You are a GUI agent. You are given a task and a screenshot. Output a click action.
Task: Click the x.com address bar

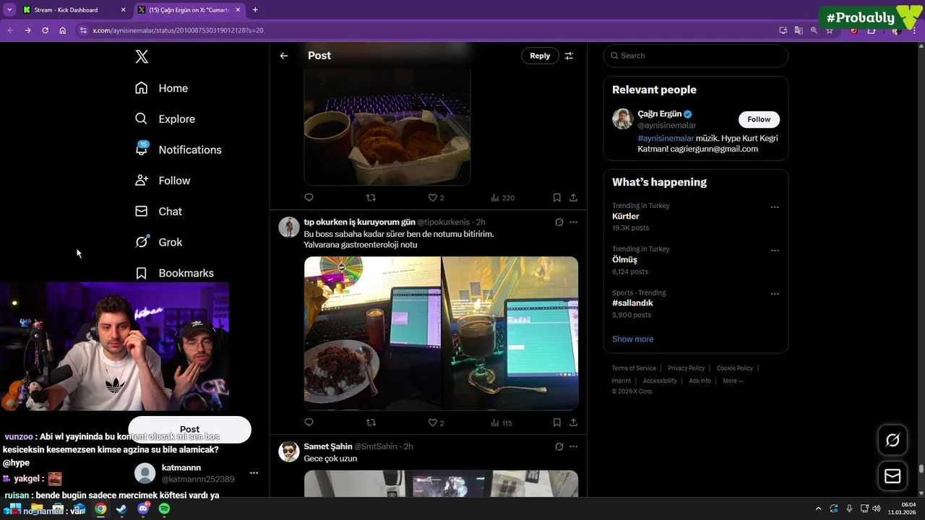tap(426, 30)
